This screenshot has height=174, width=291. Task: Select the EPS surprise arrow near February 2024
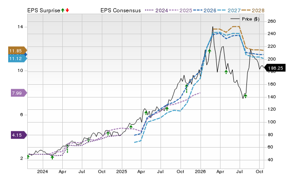click(52, 158)
